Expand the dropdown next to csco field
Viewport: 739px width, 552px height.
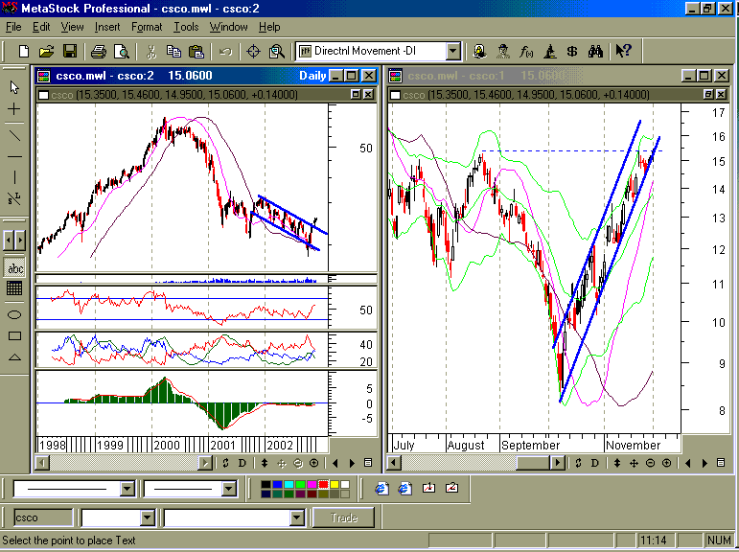148,518
